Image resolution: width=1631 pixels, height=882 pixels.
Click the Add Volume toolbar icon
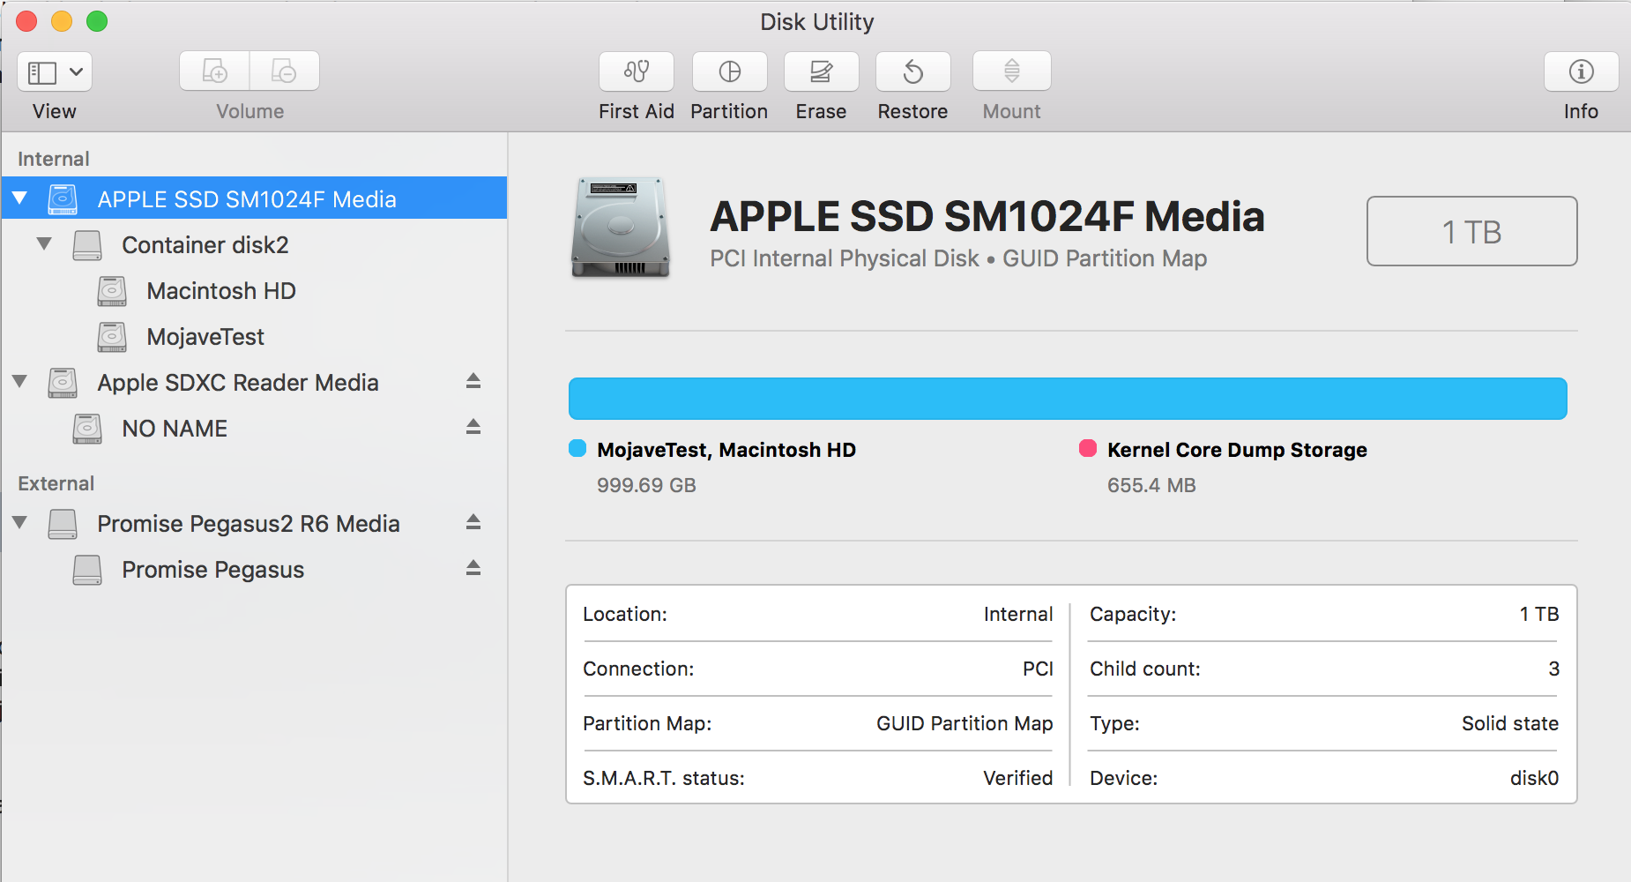pyautogui.click(x=214, y=71)
